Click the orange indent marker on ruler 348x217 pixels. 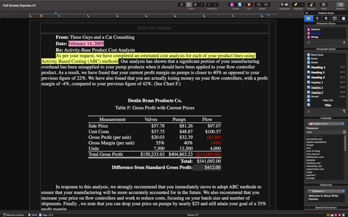point(41,16)
